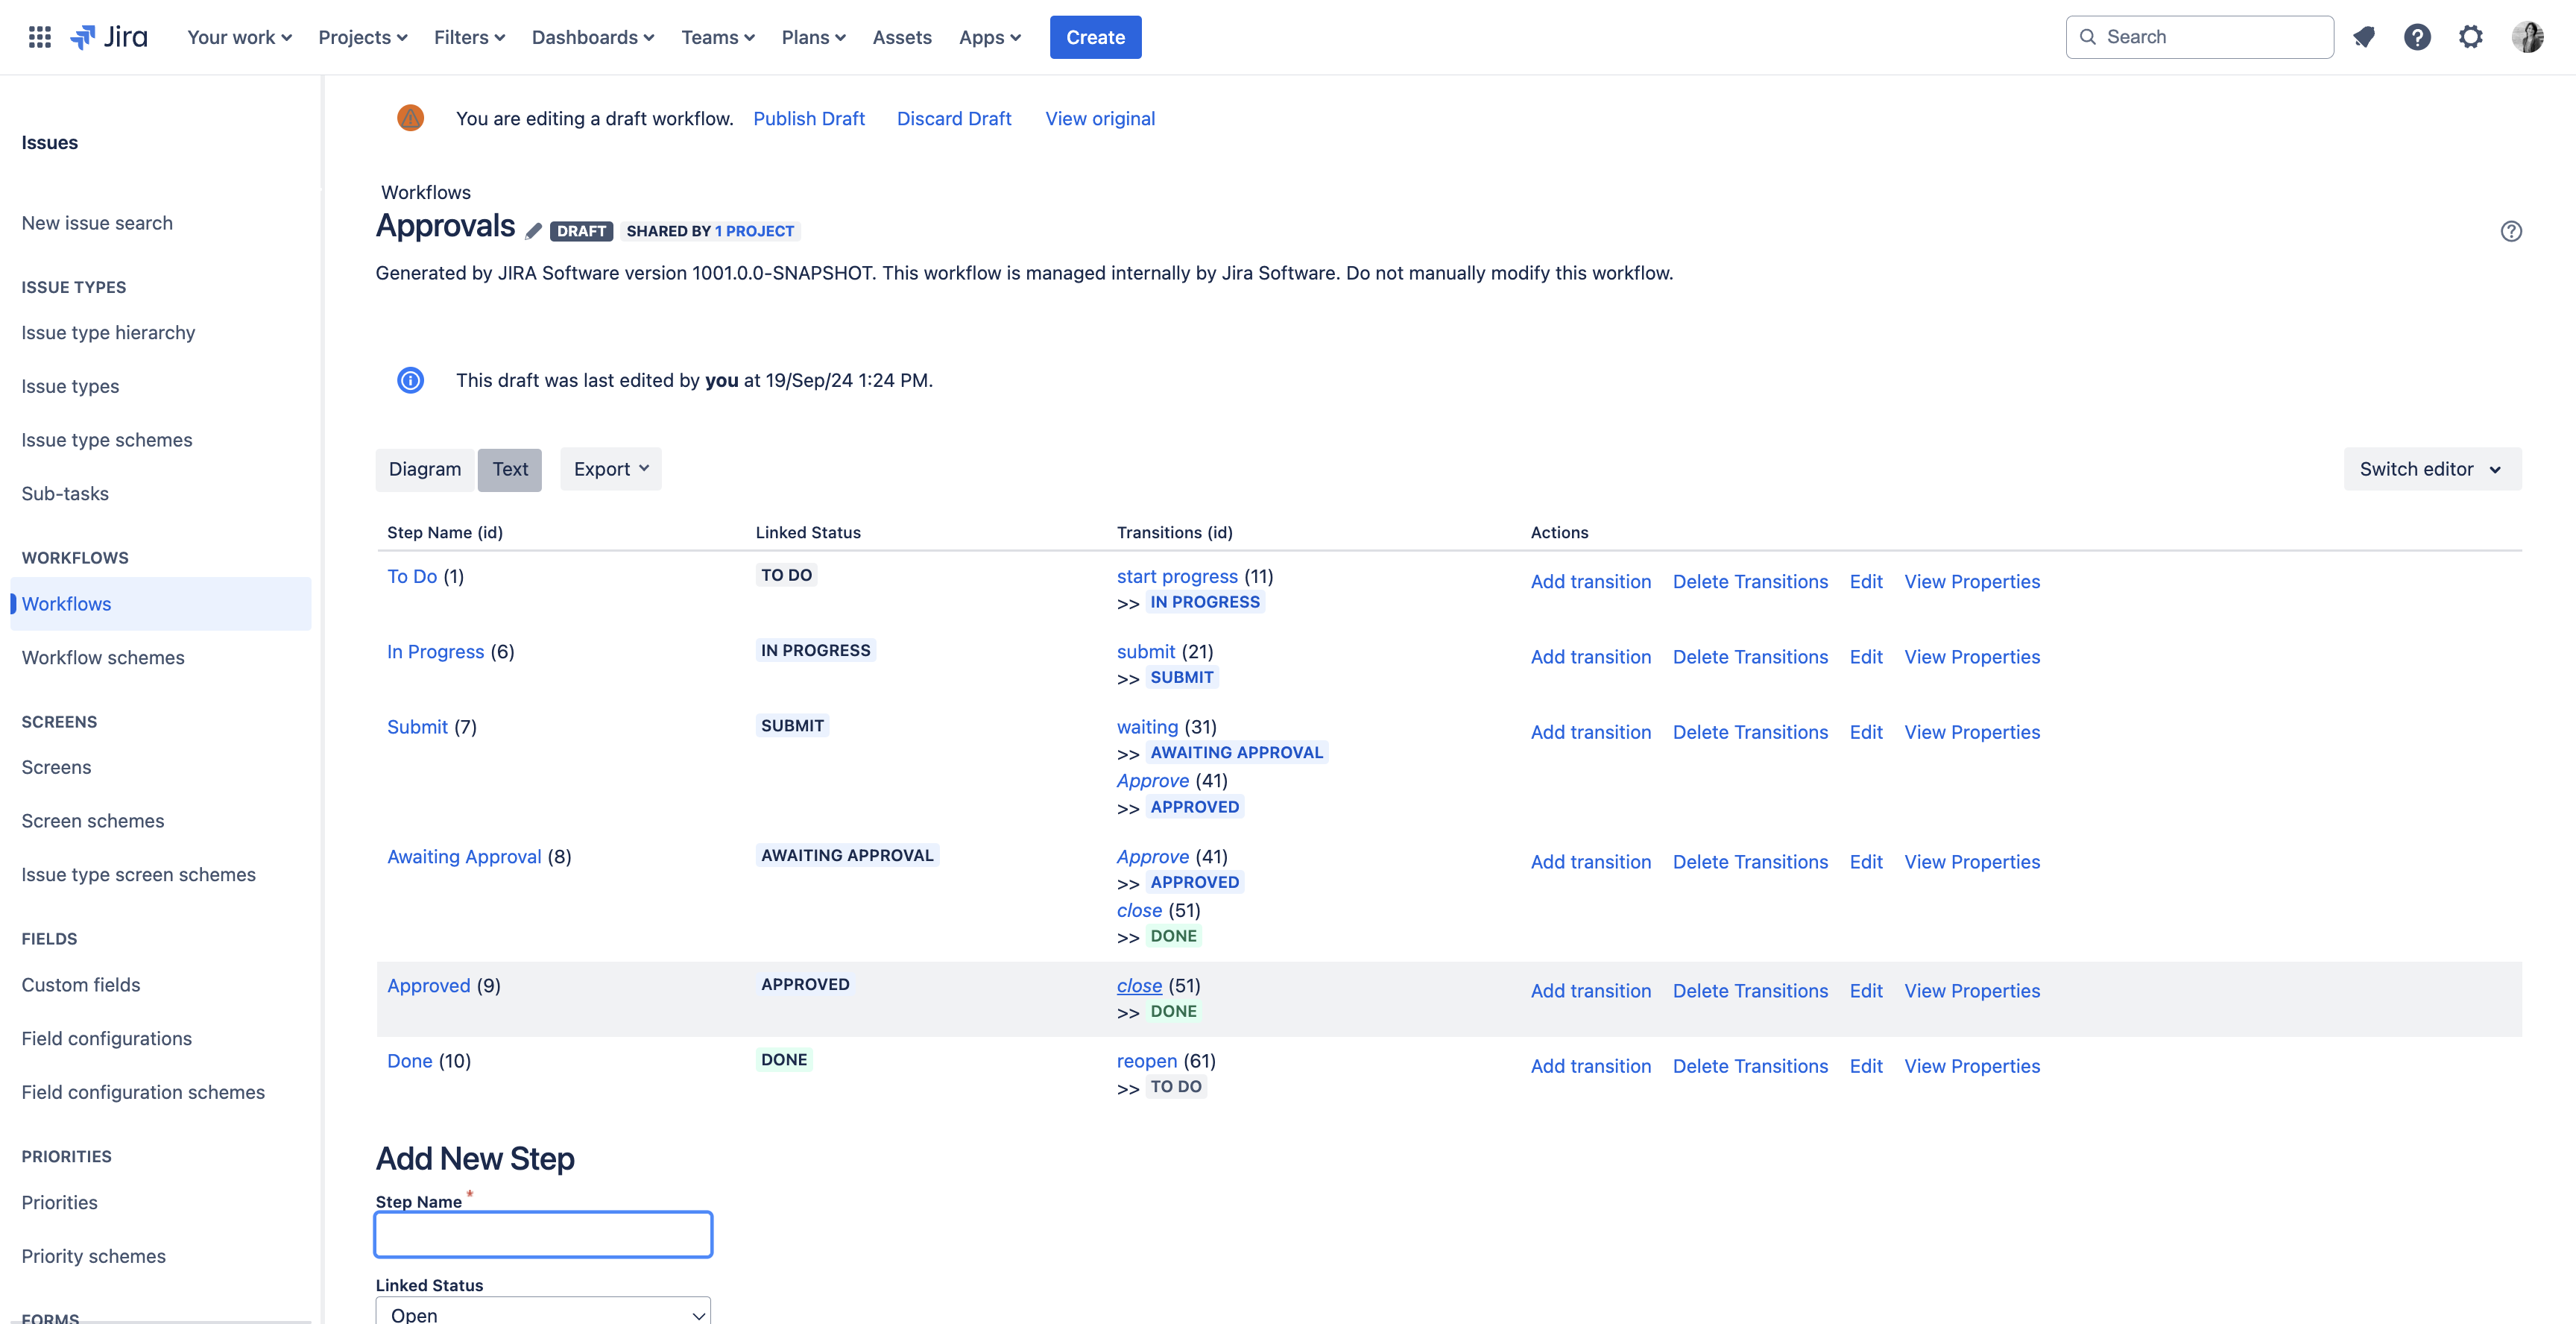The height and width of the screenshot is (1324, 2576).
Task: Click Discard Draft
Action: [954, 118]
